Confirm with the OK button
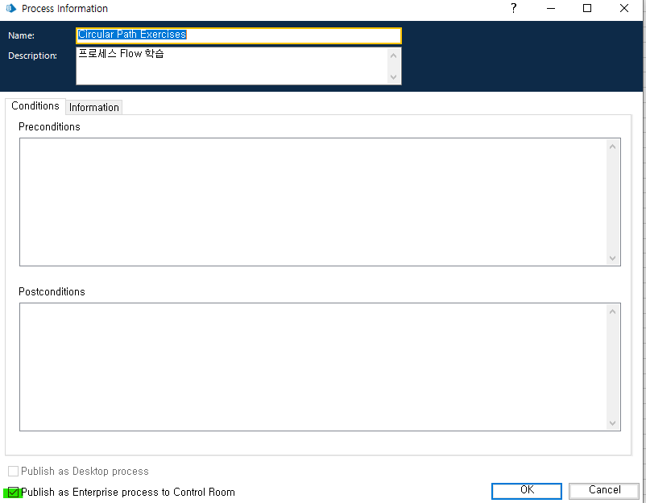 click(x=527, y=491)
